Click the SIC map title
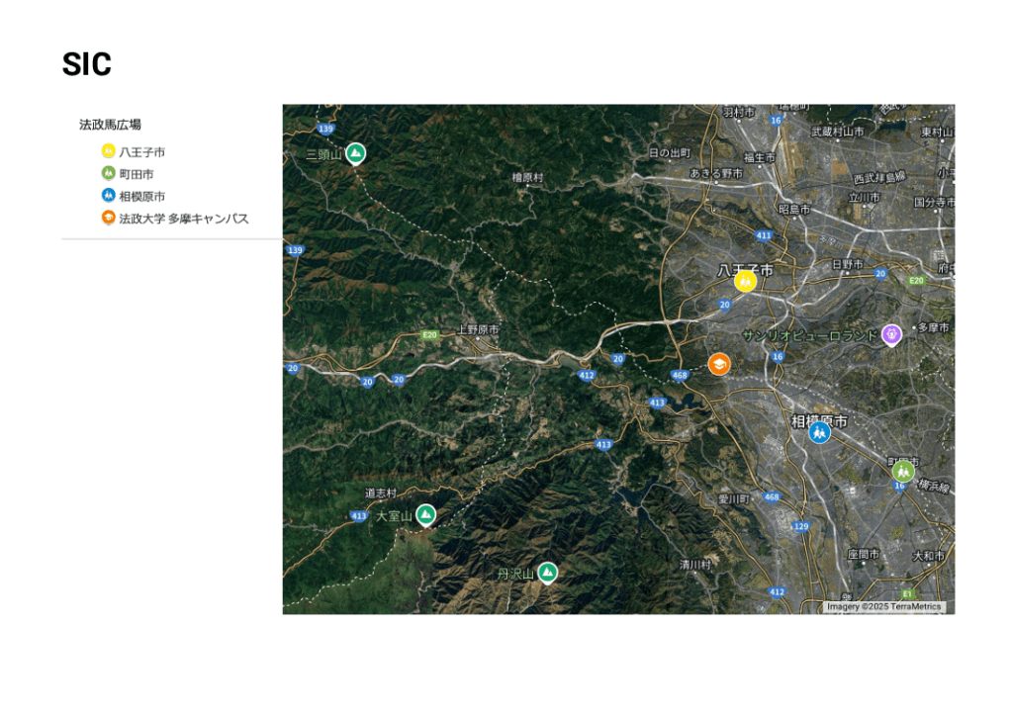This screenshot has width=1012, height=717. tap(86, 64)
